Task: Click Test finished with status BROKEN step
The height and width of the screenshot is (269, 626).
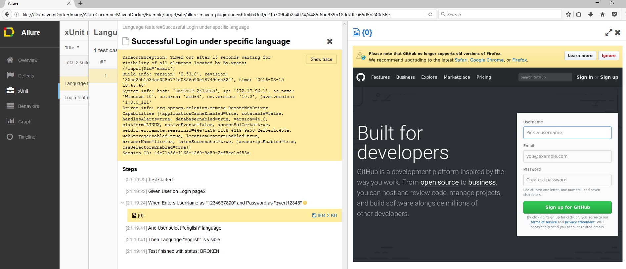Action: point(183,251)
